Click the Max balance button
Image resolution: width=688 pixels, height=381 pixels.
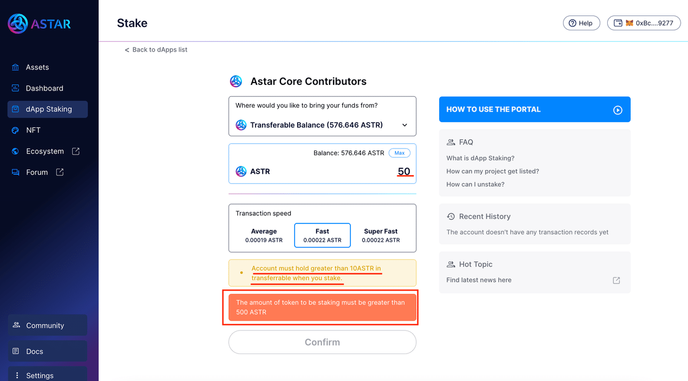point(400,153)
